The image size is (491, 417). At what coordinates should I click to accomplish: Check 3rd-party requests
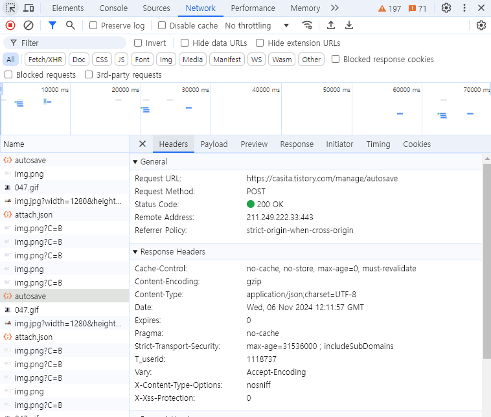[89, 74]
